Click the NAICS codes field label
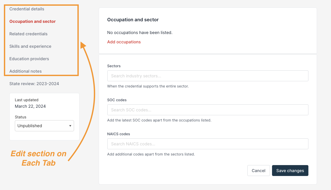Viewport: 331px width, 190px height. tap(118, 134)
